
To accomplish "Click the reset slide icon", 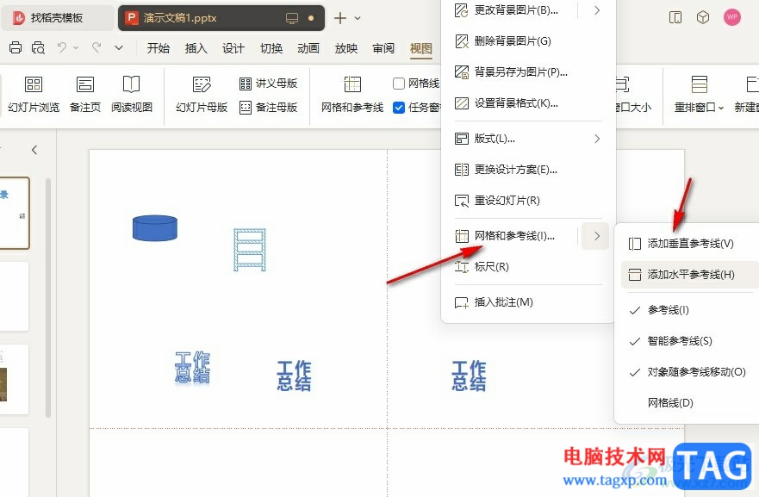I will (462, 201).
